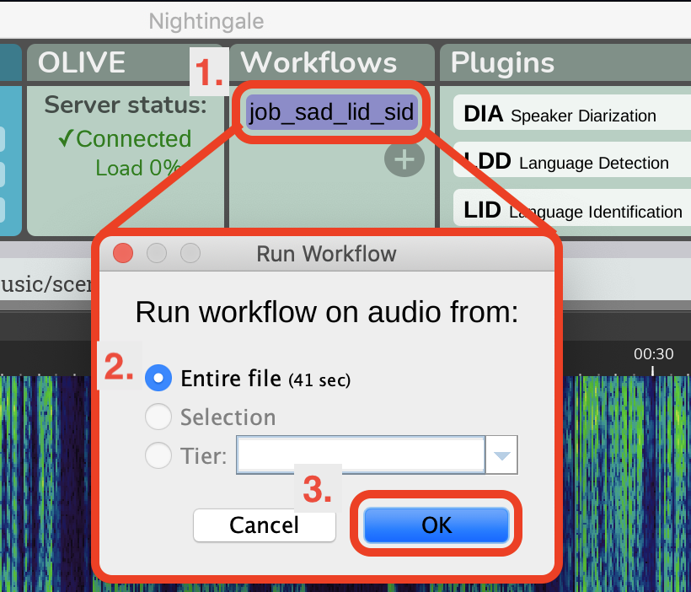Add a new workflow using the plus icon
The image size is (691, 592).
tap(404, 159)
